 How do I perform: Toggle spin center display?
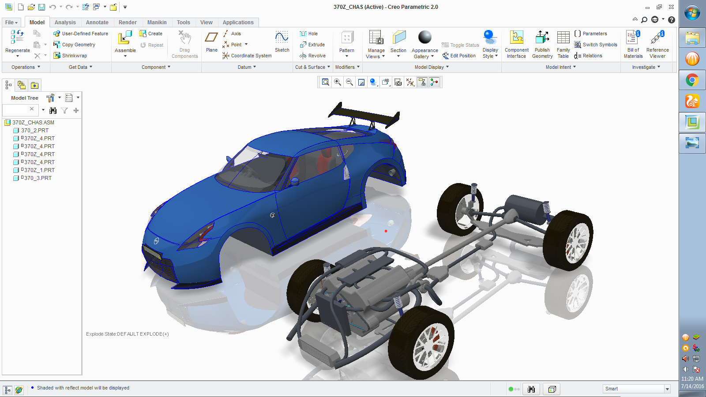tap(434, 82)
